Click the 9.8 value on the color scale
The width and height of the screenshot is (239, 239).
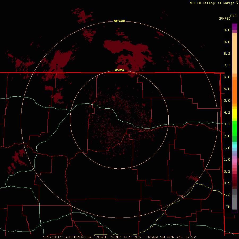227,30
